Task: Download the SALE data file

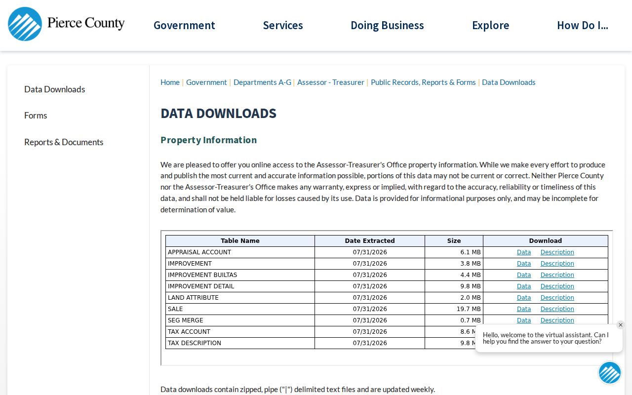Action: [x=524, y=309]
